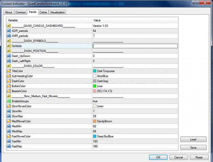Click the BullishColor color type icon
Screen dimensions: 213x162
tap(9, 86)
